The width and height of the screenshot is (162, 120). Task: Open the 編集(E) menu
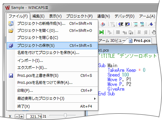coord(38,16)
